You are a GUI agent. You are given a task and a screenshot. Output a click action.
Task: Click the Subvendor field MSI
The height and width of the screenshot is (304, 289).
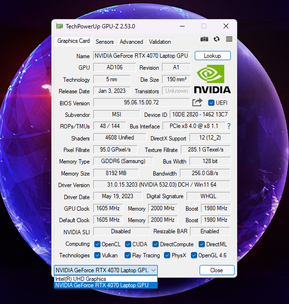coord(116,114)
